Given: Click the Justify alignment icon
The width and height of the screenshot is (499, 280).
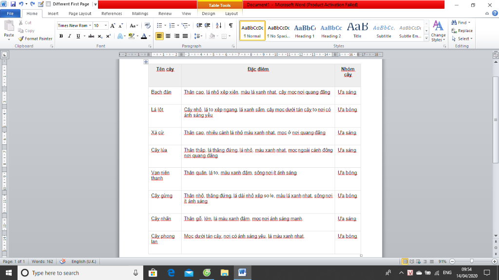Looking at the screenshot, I should pyautogui.click(x=185, y=36).
